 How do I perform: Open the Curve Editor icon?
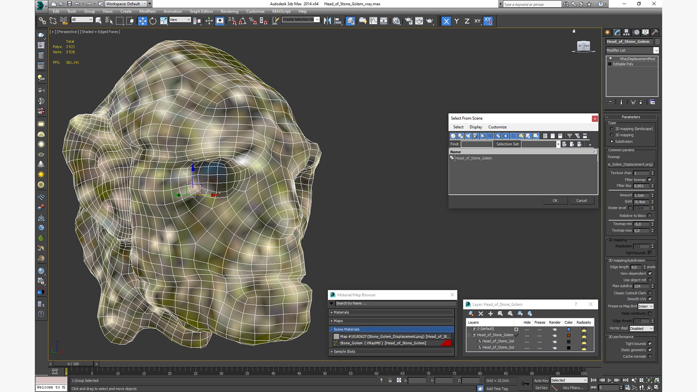coord(373,21)
